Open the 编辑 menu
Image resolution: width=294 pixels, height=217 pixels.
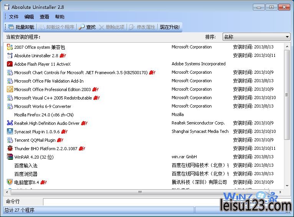pos(29,17)
